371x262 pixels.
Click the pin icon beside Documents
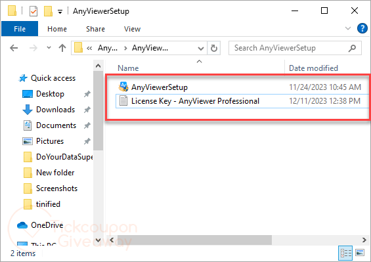[x=87, y=125]
